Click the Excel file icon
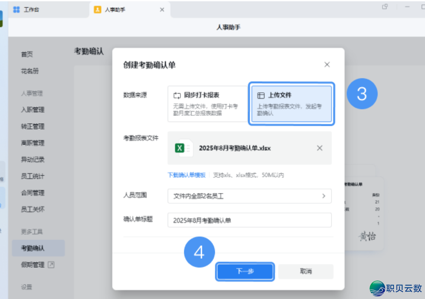This screenshot has width=425, height=299. pyautogui.click(x=180, y=148)
